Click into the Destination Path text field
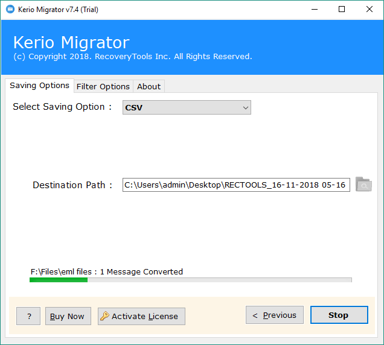This screenshot has width=384, height=345. (x=236, y=185)
